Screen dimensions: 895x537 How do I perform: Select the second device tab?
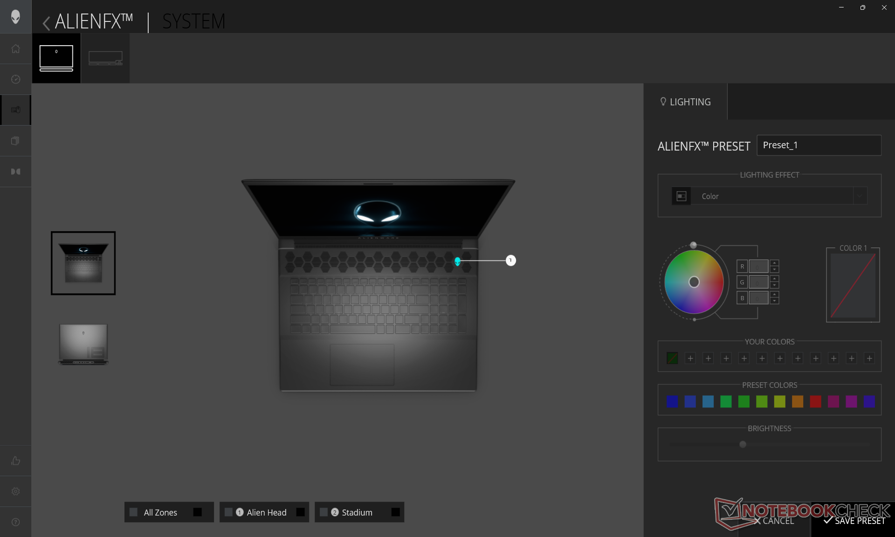tap(105, 58)
